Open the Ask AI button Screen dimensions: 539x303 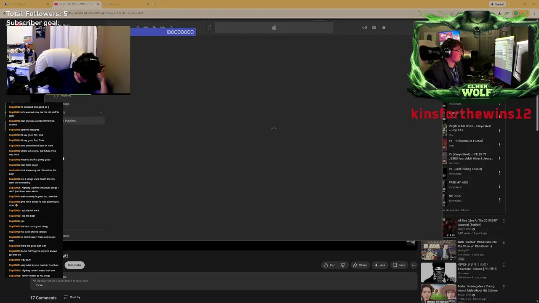pyautogui.click(x=379, y=265)
